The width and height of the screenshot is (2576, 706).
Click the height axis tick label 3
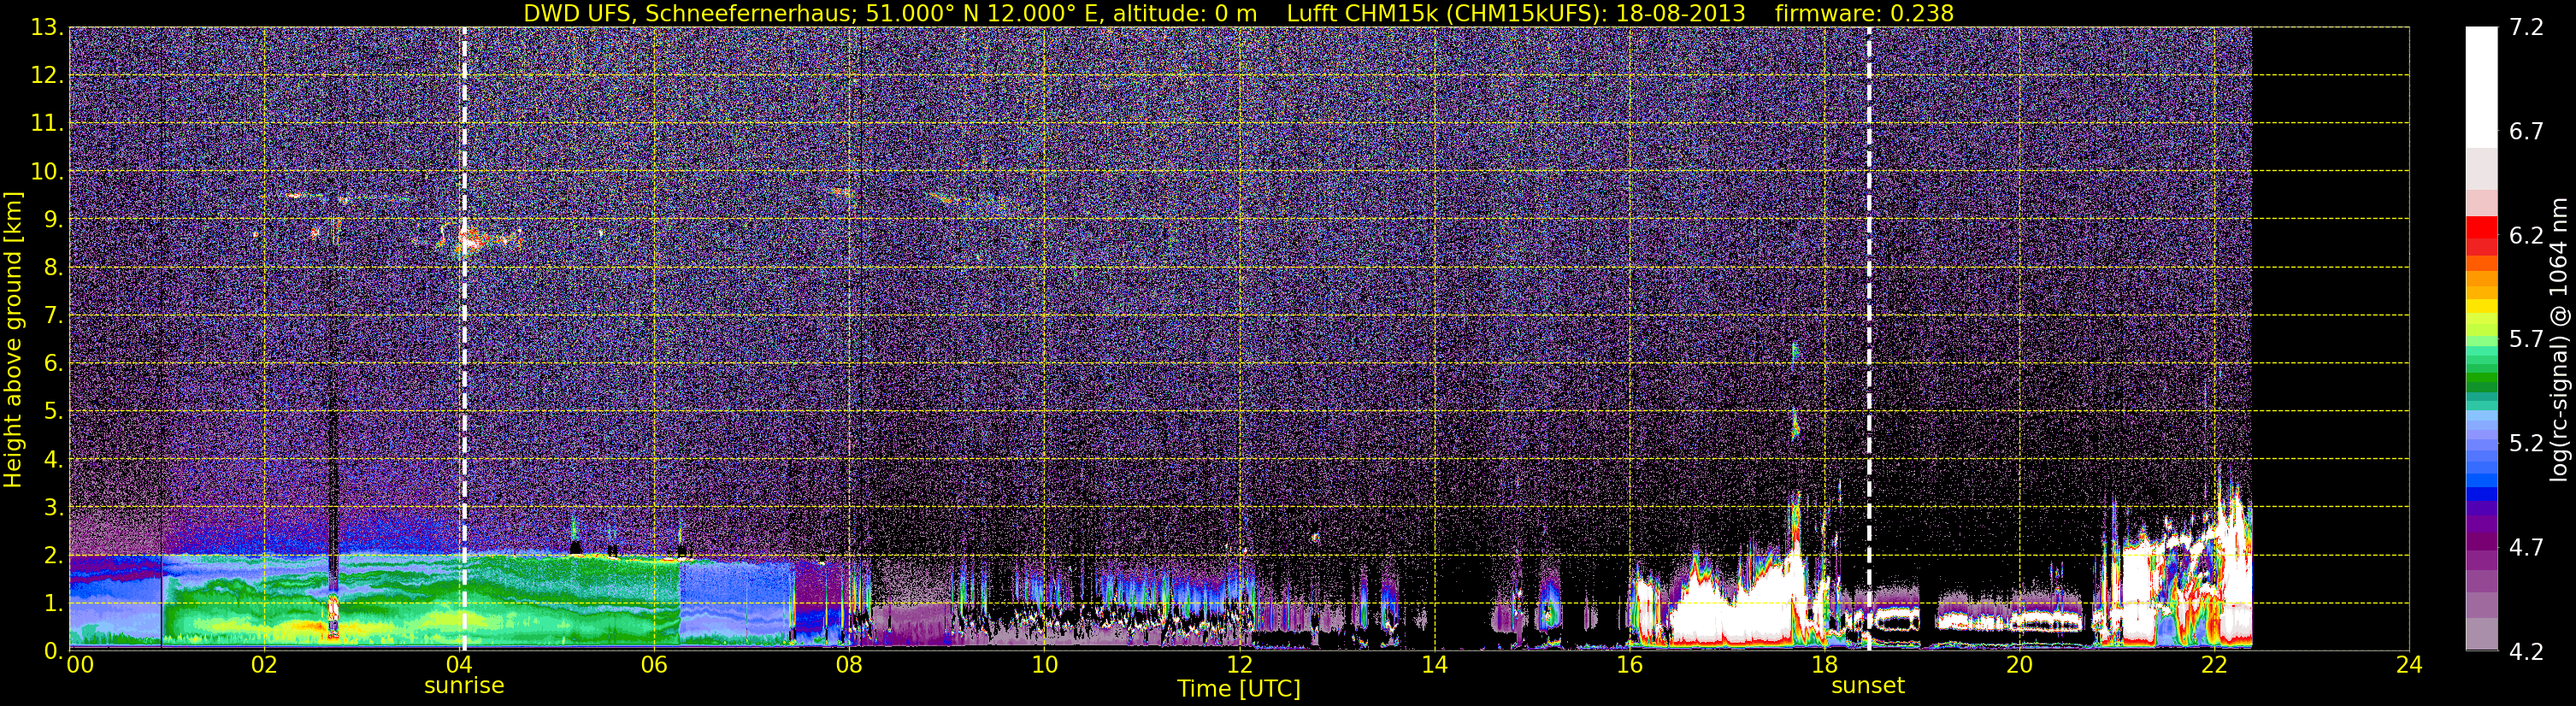coord(53,508)
